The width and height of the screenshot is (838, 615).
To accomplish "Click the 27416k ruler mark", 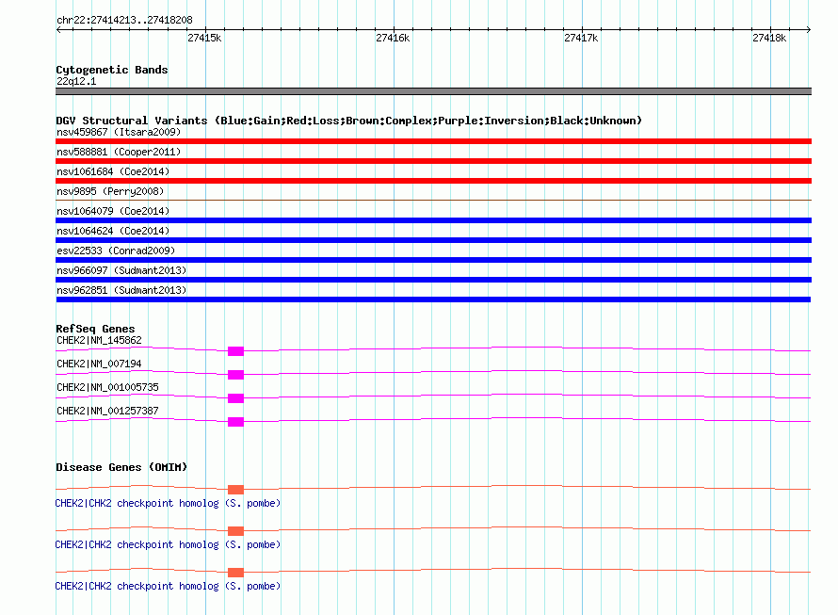I will tap(393, 38).
